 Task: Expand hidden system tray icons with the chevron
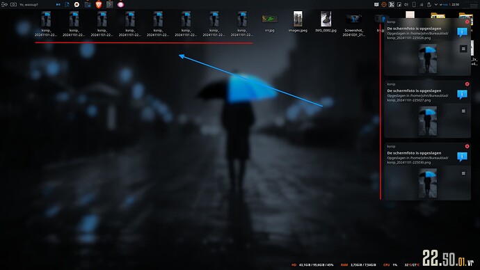pyautogui.click(x=436, y=5)
